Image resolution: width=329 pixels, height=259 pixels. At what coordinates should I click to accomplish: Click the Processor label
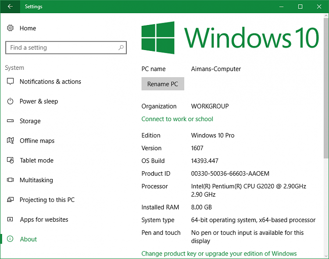click(x=155, y=186)
